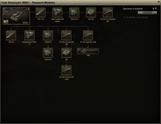Screen dimensions: 161x124
Task: Research the 57 mm Gun M1 L/50
Action: click(88, 35)
